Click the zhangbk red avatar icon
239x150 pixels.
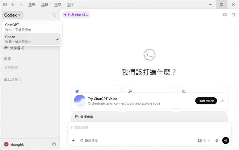(x=6, y=144)
